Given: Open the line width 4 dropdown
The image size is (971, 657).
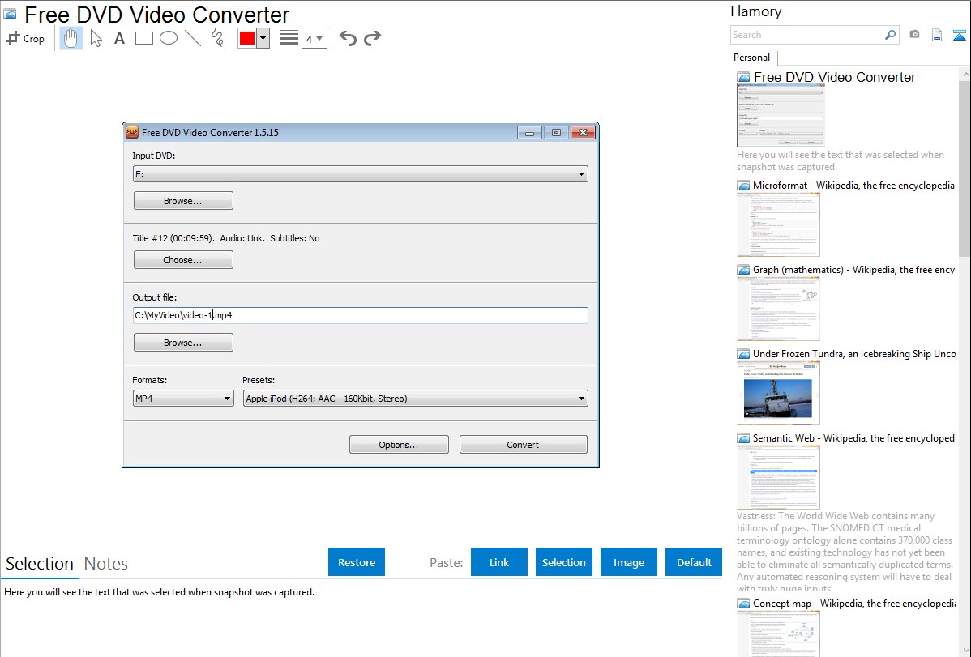Looking at the screenshot, I should click(314, 39).
